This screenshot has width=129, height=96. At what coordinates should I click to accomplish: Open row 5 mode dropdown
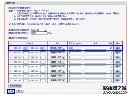pos(57,67)
